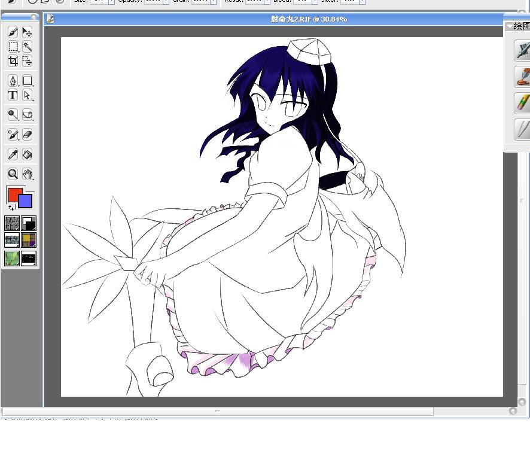Select the palette knife brush in 绘图 panel
This screenshot has height=459, width=530.
coord(522,77)
